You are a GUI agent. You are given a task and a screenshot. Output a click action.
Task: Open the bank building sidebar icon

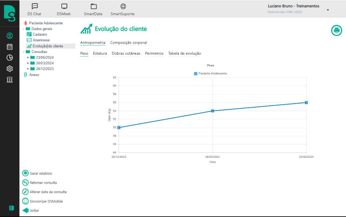(10, 79)
